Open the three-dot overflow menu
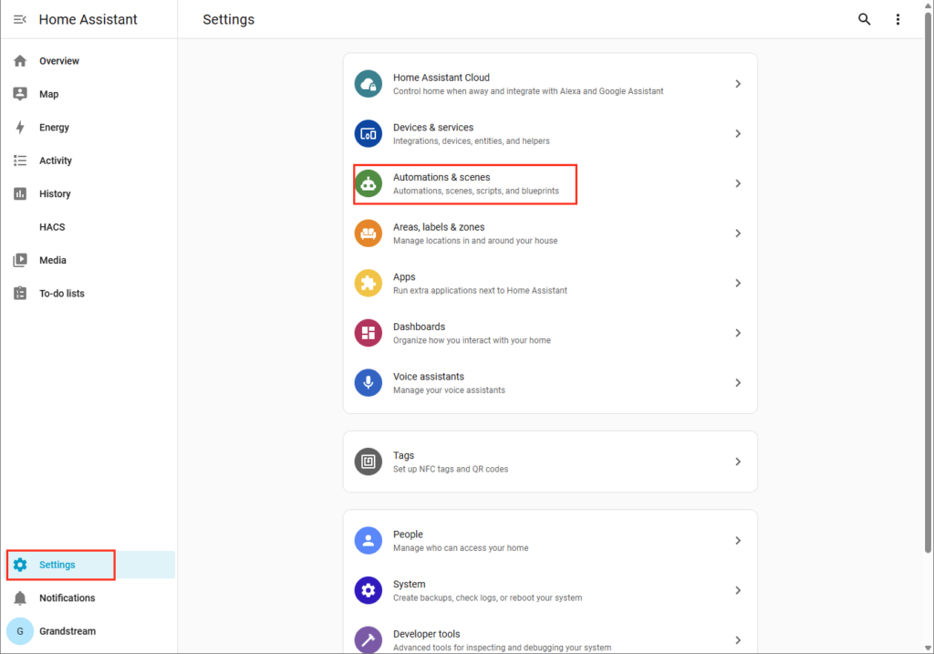 click(x=898, y=20)
